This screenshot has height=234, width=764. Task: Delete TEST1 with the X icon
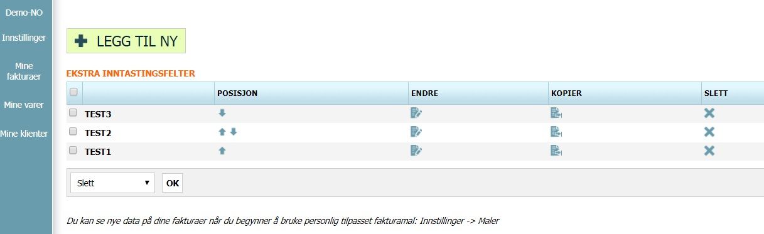709,151
